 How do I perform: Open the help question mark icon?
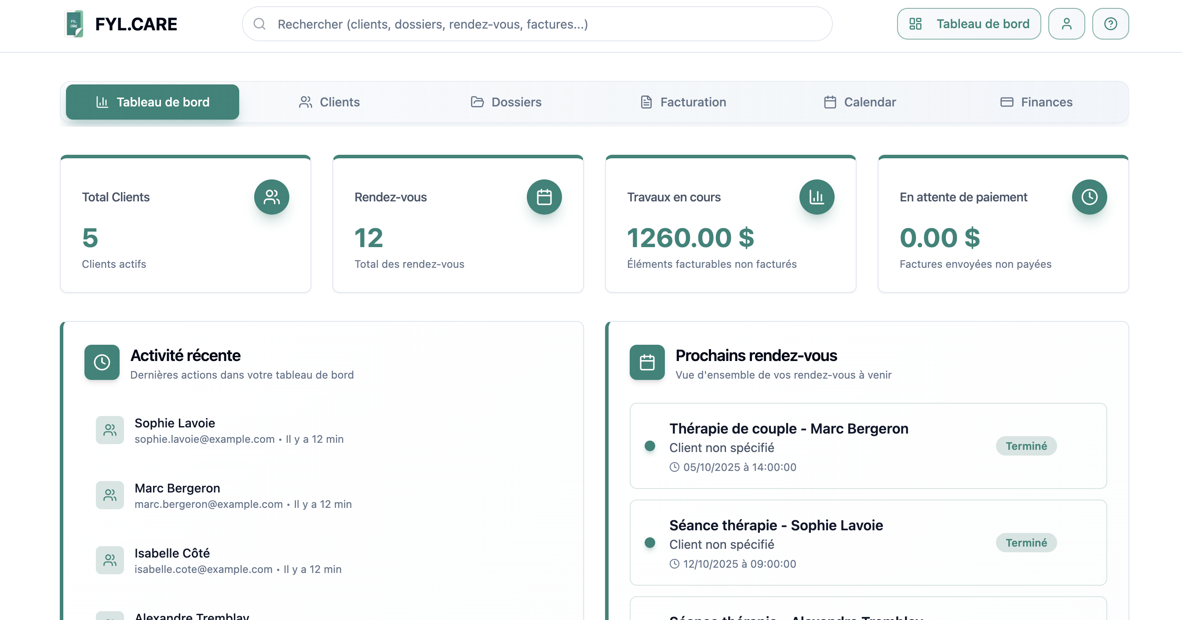1110,23
